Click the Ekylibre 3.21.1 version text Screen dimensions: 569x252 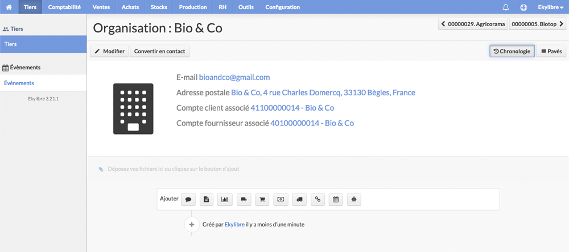[x=43, y=99]
